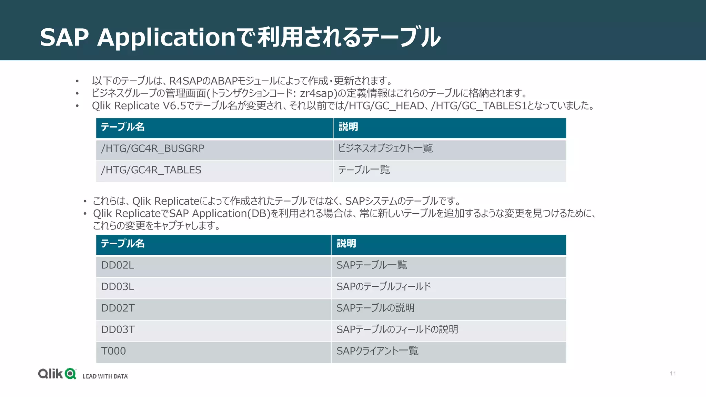Select the '/HTG/GC4R_TABLES' table cell
Screen dimensions: 706x397
coord(214,171)
